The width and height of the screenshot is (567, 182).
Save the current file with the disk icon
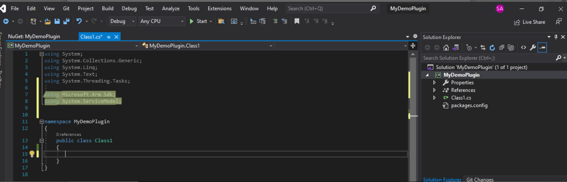point(57,21)
